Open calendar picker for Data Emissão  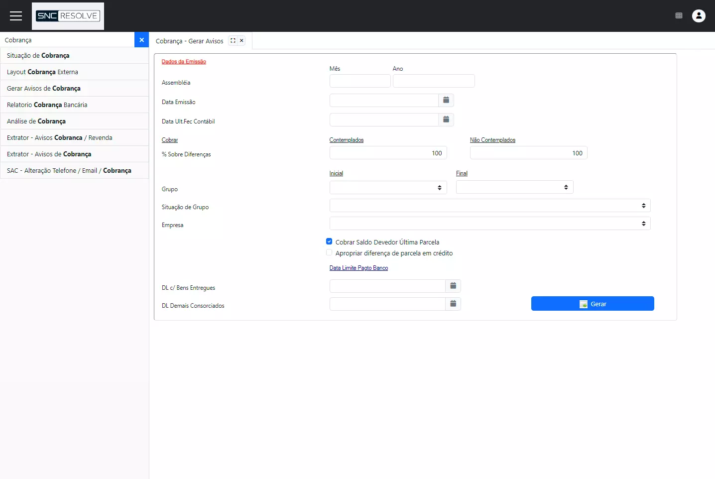click(446, 101)
